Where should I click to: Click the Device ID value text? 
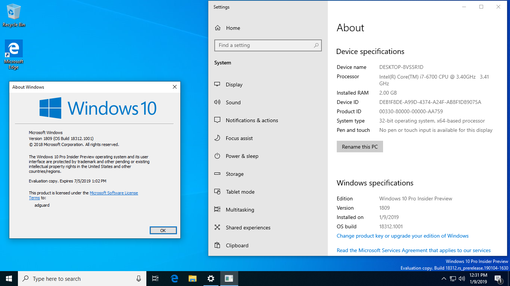[430, 102]
